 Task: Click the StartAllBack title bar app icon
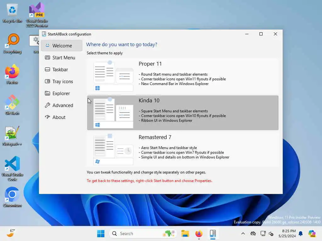click(x=44, y=34)
